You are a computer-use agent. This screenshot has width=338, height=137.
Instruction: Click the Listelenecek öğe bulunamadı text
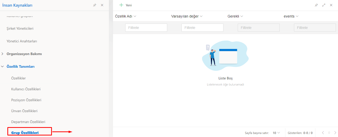coord(226,84)
